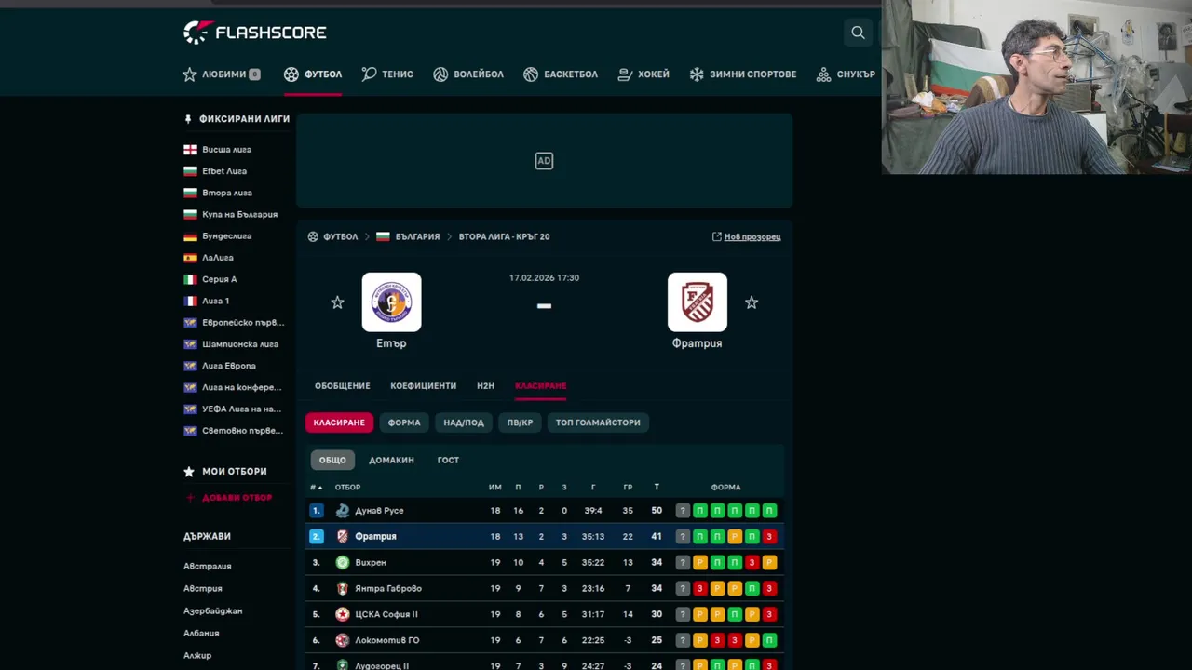Open Дунав Русе team row

tap(545, 510)
